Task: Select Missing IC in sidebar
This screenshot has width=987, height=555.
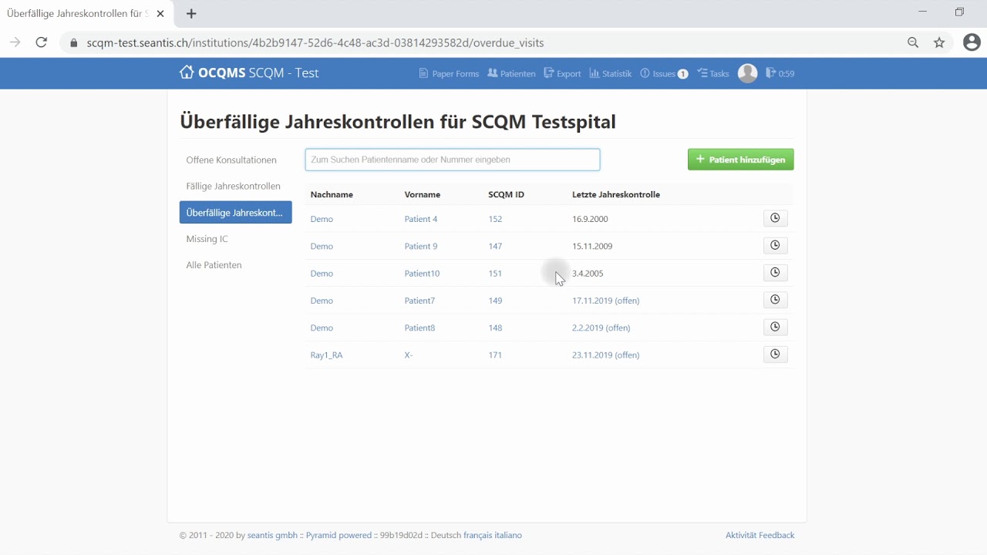Action: click(x=235, y=239)
